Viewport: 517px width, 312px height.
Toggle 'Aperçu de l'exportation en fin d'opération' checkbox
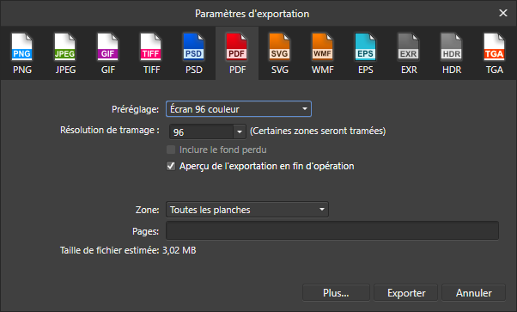point(171,166)
